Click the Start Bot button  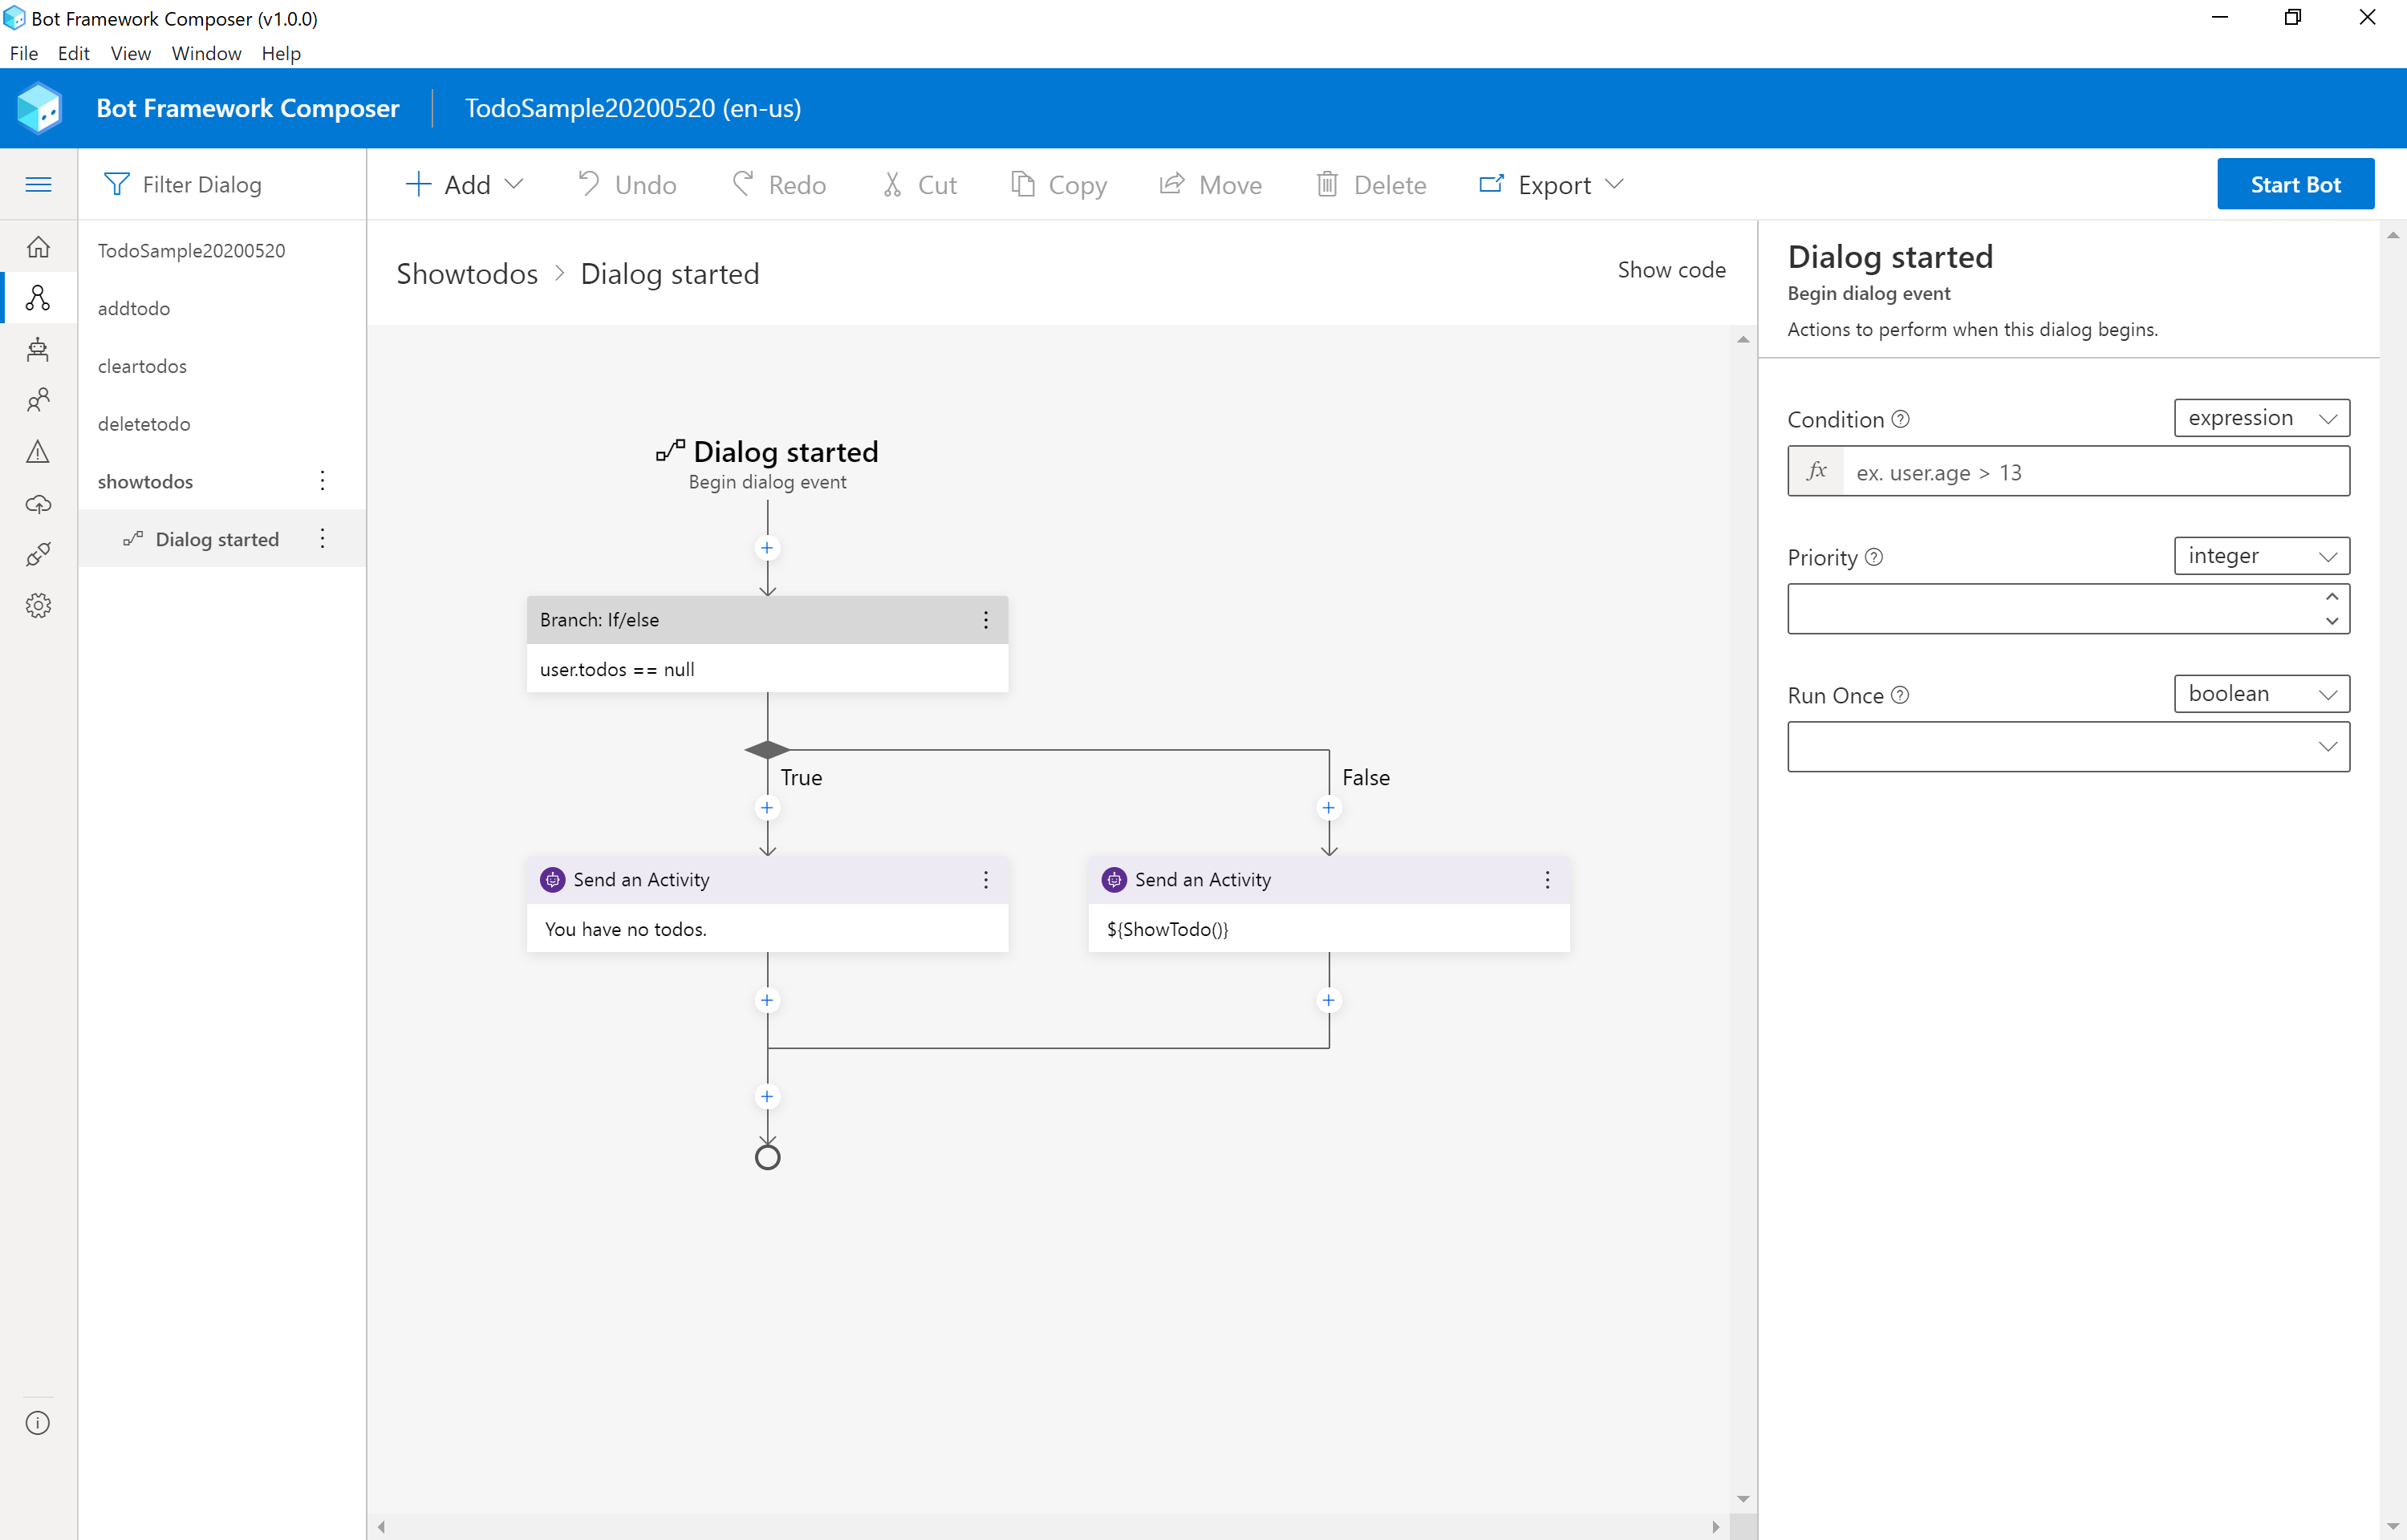[2295, 185]
